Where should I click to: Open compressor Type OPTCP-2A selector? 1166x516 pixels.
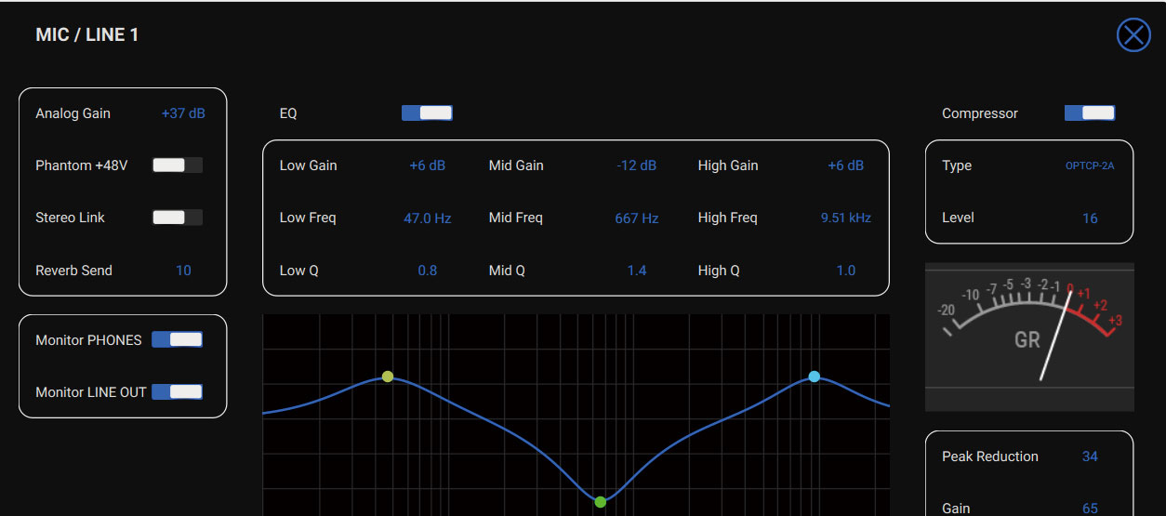[x=1089, y=166]
